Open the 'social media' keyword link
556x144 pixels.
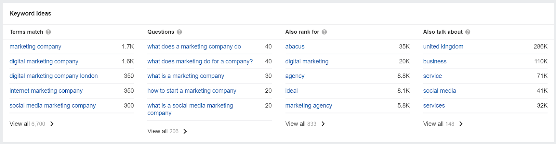coord(440,91)
